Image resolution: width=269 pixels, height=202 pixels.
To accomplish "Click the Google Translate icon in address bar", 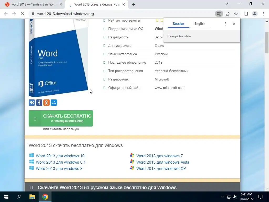I will coord(219,14).
